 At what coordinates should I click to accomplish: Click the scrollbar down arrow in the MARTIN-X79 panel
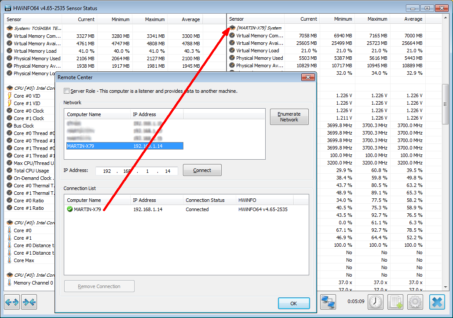445,287
